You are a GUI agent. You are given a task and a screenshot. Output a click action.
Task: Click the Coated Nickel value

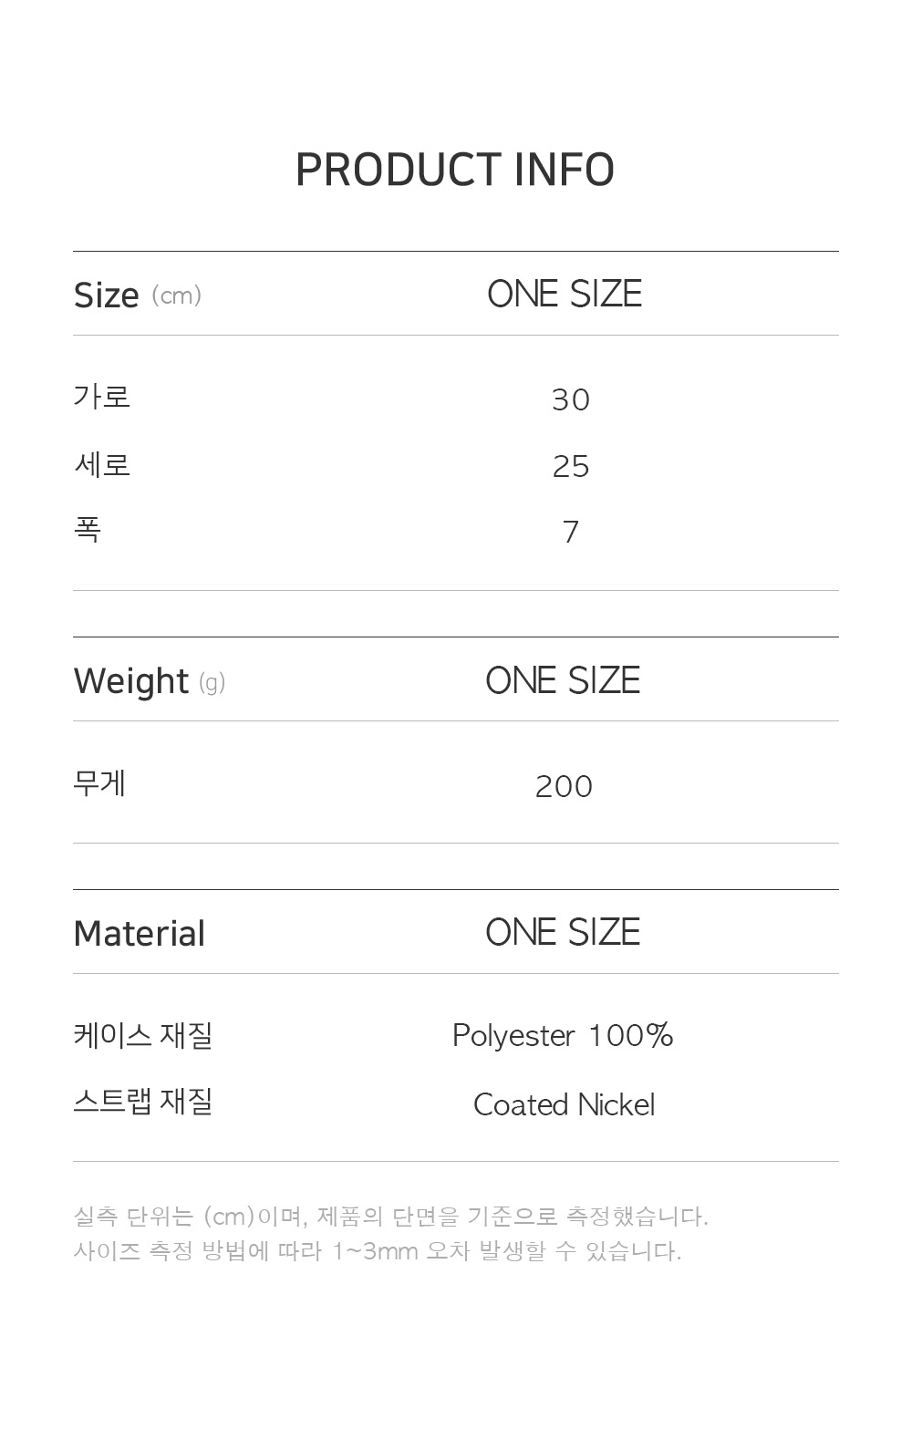pyautogui.click(x=564, y=1105)
